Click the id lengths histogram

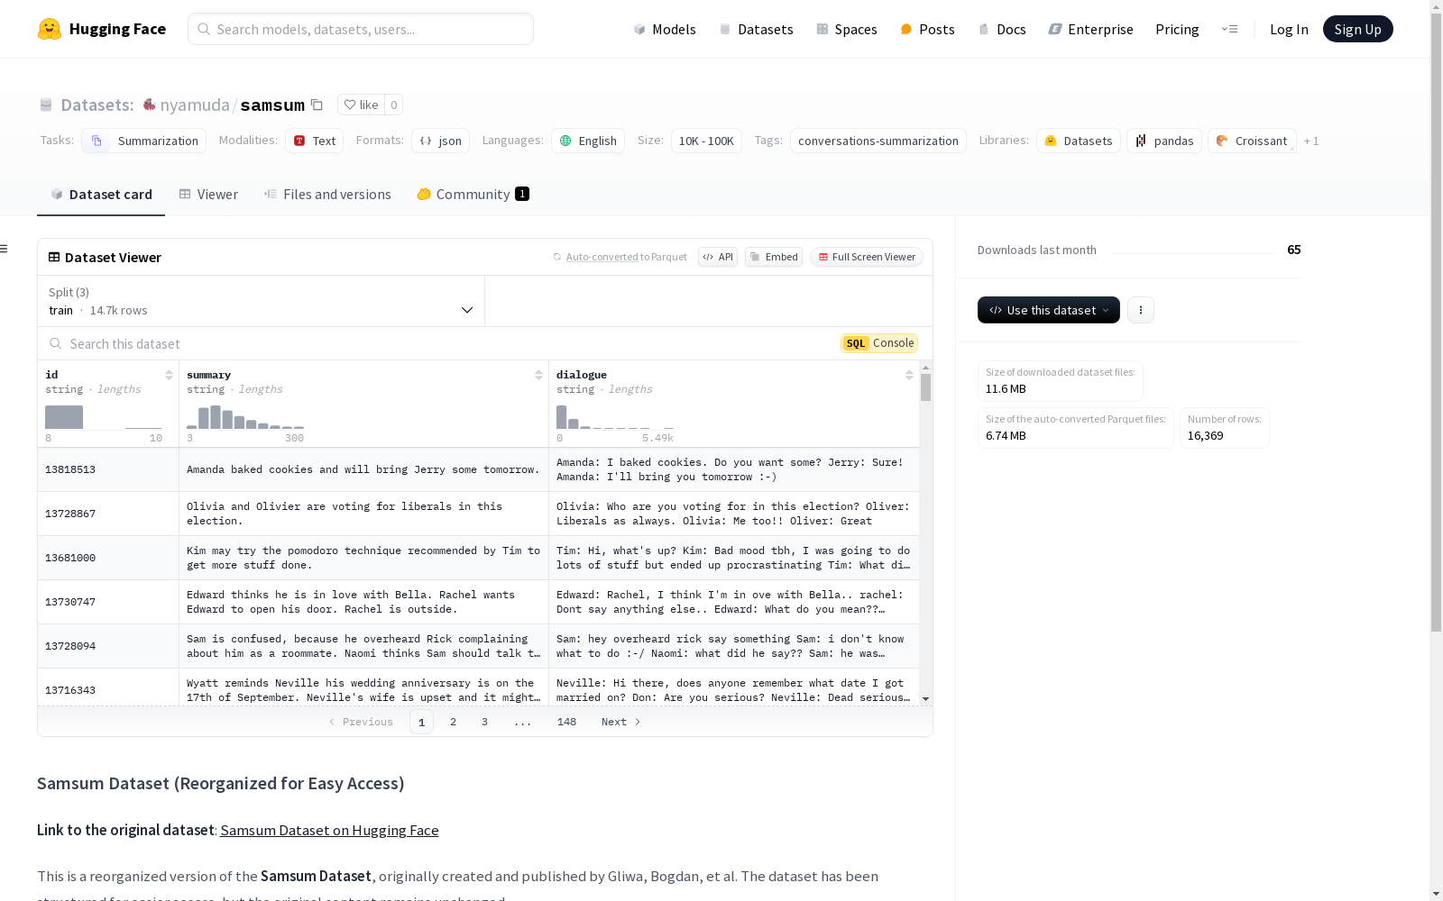(104, 417)
